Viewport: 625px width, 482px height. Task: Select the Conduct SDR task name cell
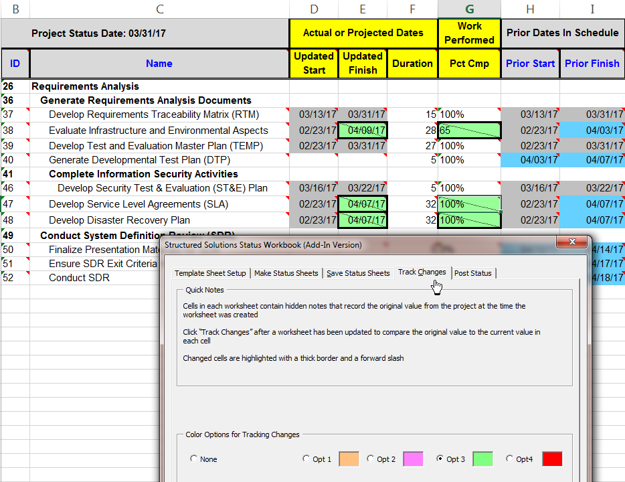coord(95,278)
